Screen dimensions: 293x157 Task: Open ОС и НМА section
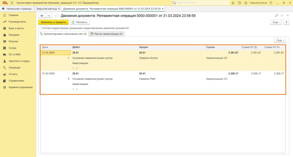14,54
